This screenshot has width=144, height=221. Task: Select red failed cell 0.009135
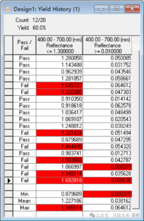point(107,180)
